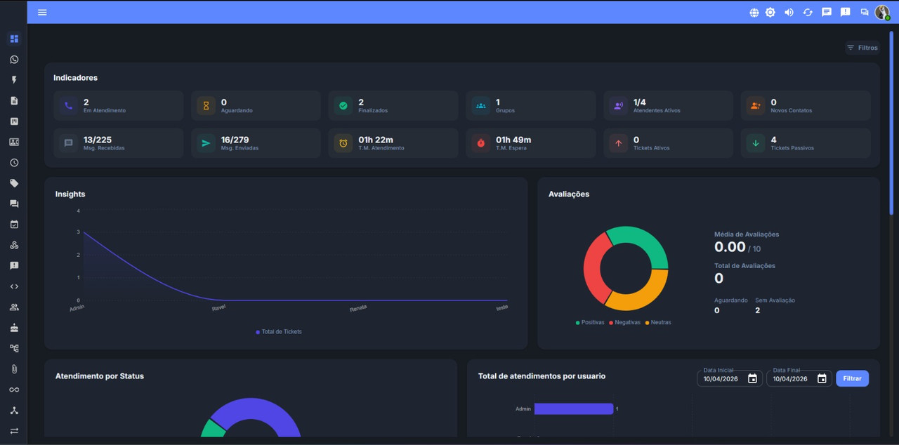Click the Data Inicial date field
This screenshot has width=899, height=445.
(728, 378)
